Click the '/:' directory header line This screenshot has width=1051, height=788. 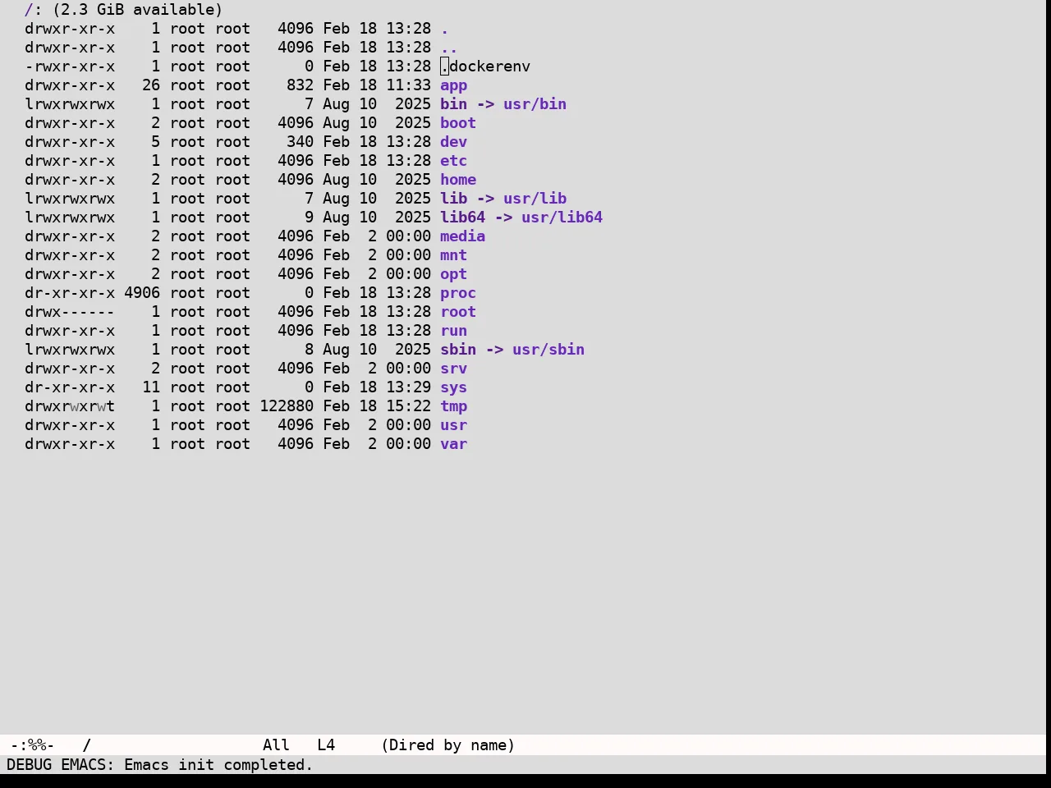click(123, 10)
